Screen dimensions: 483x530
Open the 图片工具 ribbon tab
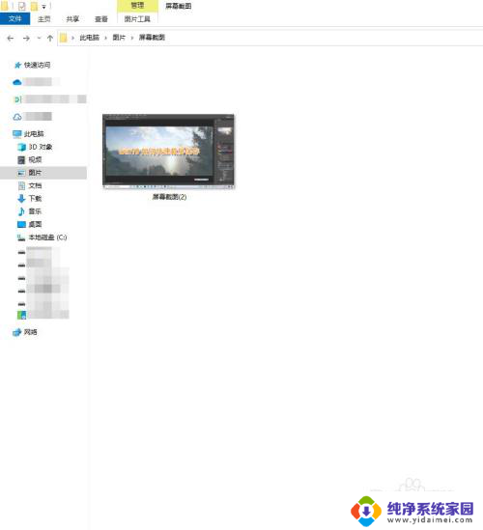(x=137, y=19)
